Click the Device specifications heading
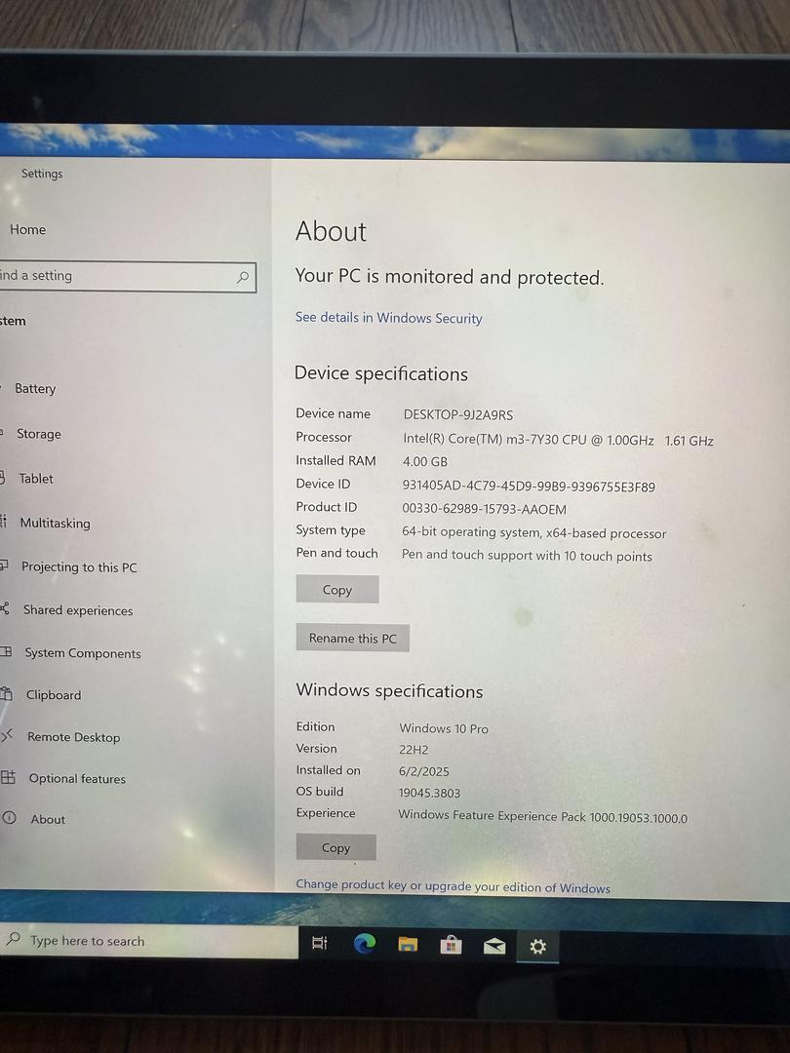790x1053 pixels. click(x=381, y=373)
